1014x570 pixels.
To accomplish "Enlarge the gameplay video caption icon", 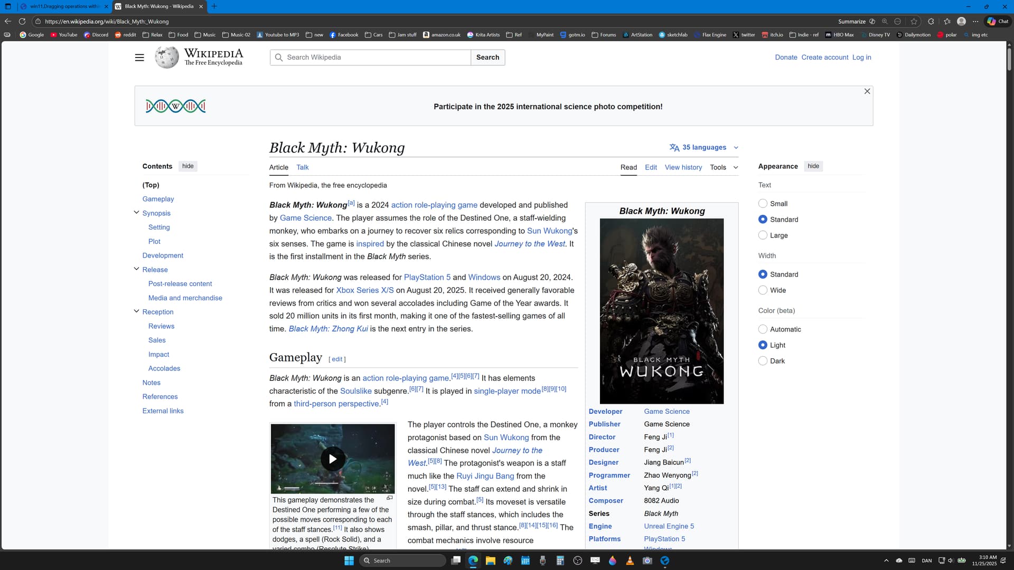I will tap(390, 498).
